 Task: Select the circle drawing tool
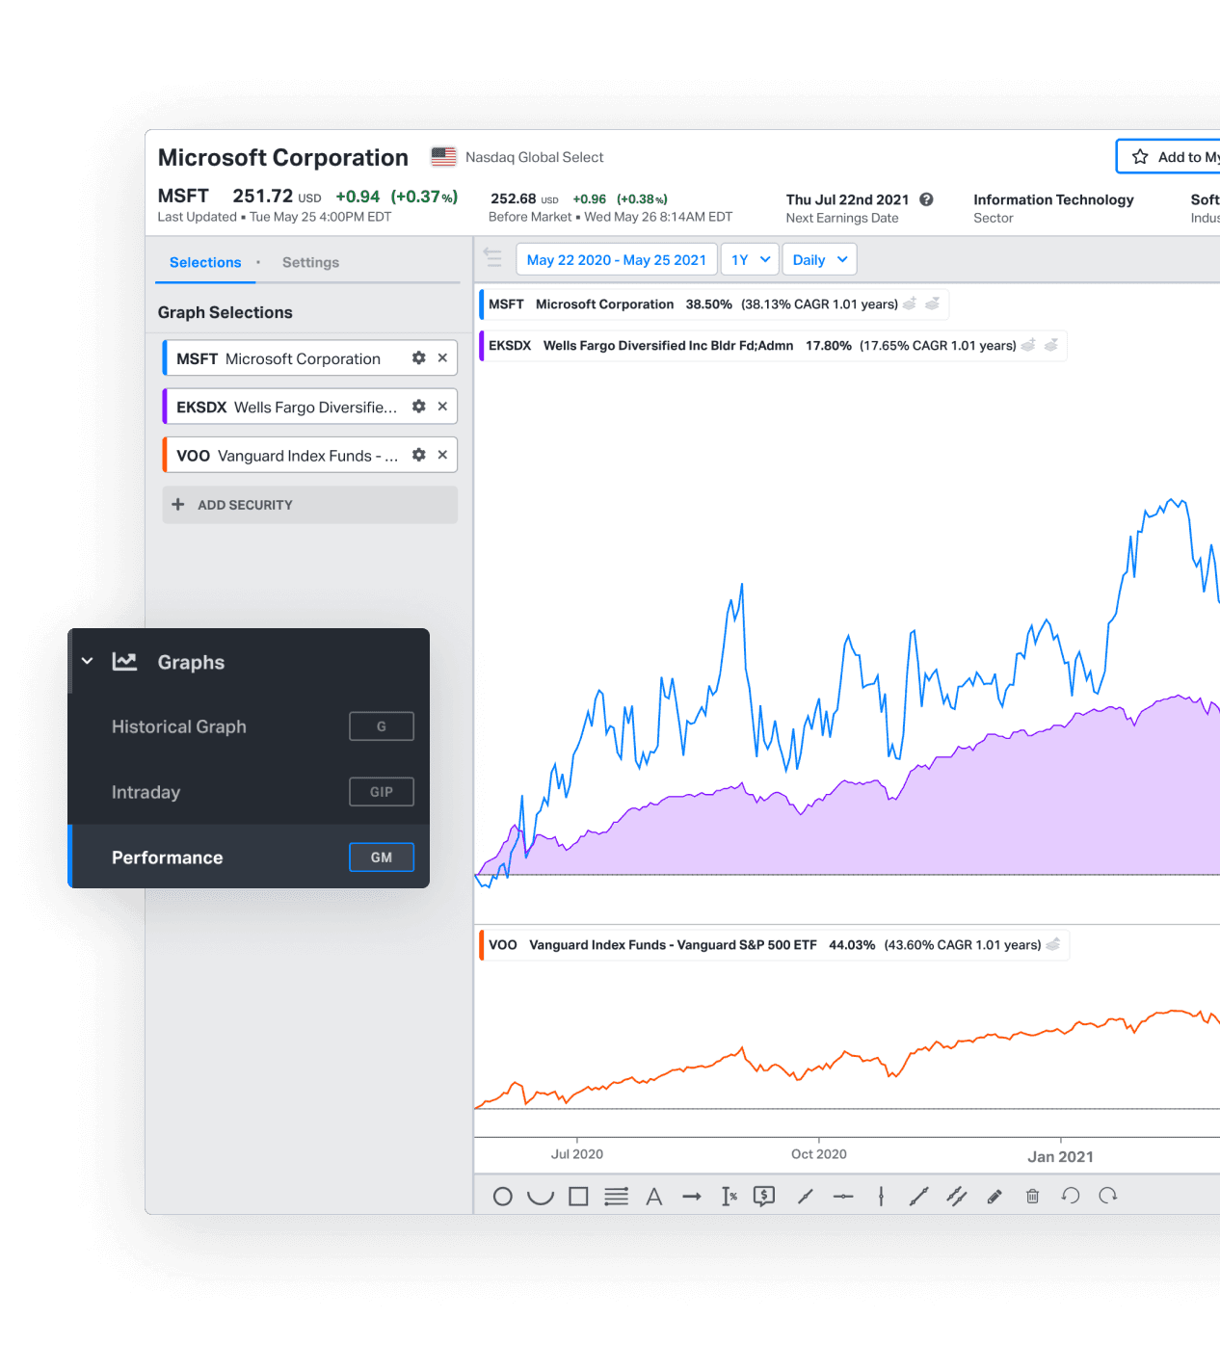(x=502, y=1197)
